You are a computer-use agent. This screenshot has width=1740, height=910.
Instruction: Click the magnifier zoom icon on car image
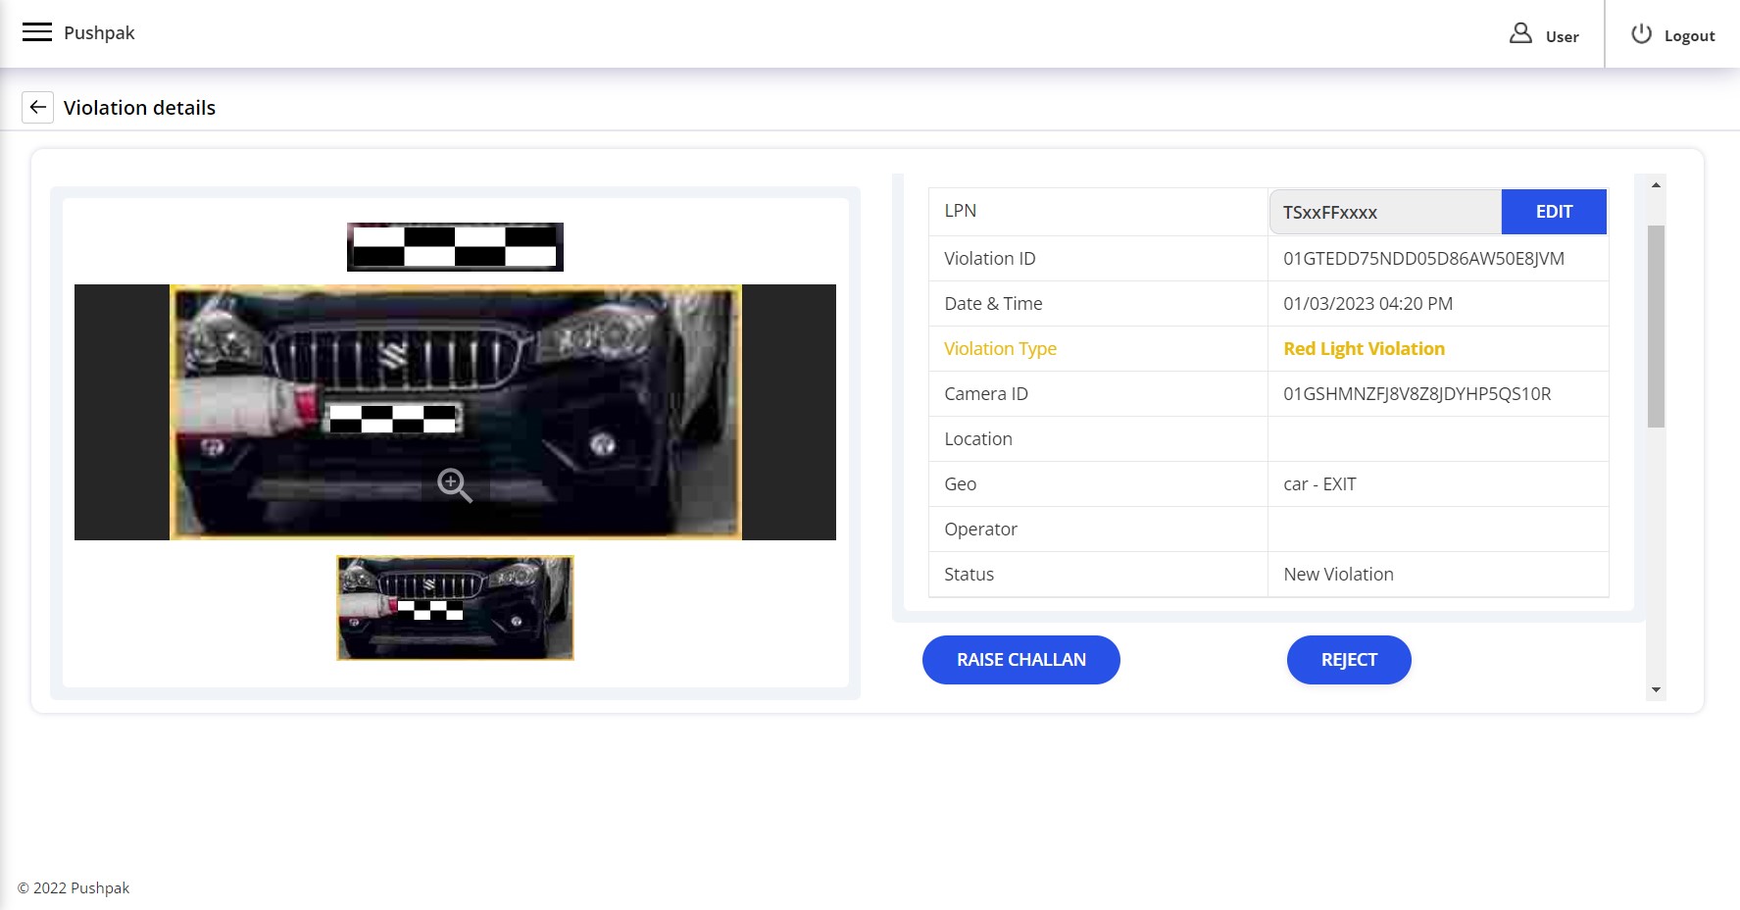click(x=454, y=484)
